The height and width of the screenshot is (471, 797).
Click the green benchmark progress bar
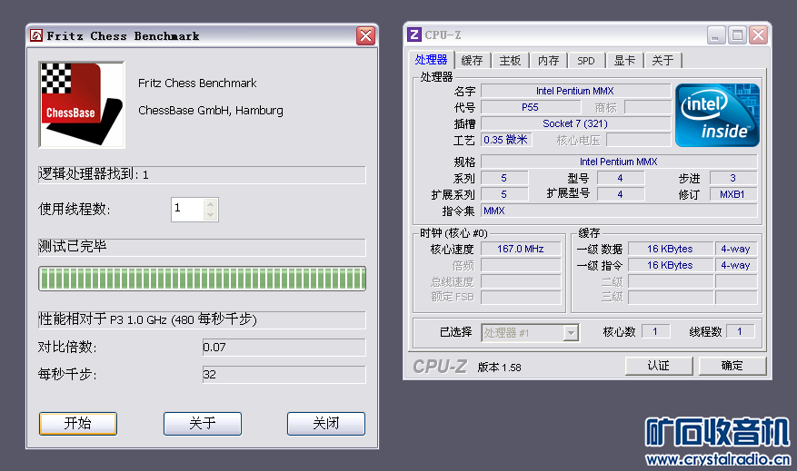[x=203, y=279]
